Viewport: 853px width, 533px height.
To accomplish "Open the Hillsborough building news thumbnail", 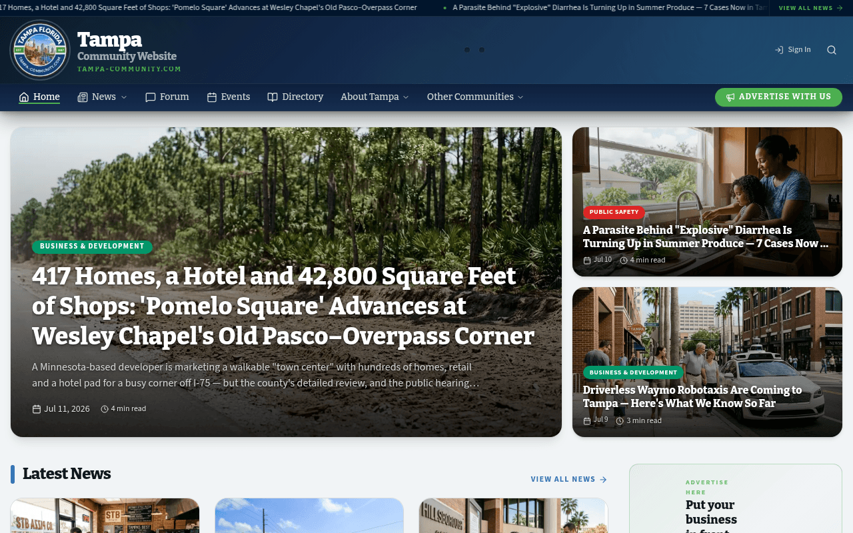I will 513,516.
